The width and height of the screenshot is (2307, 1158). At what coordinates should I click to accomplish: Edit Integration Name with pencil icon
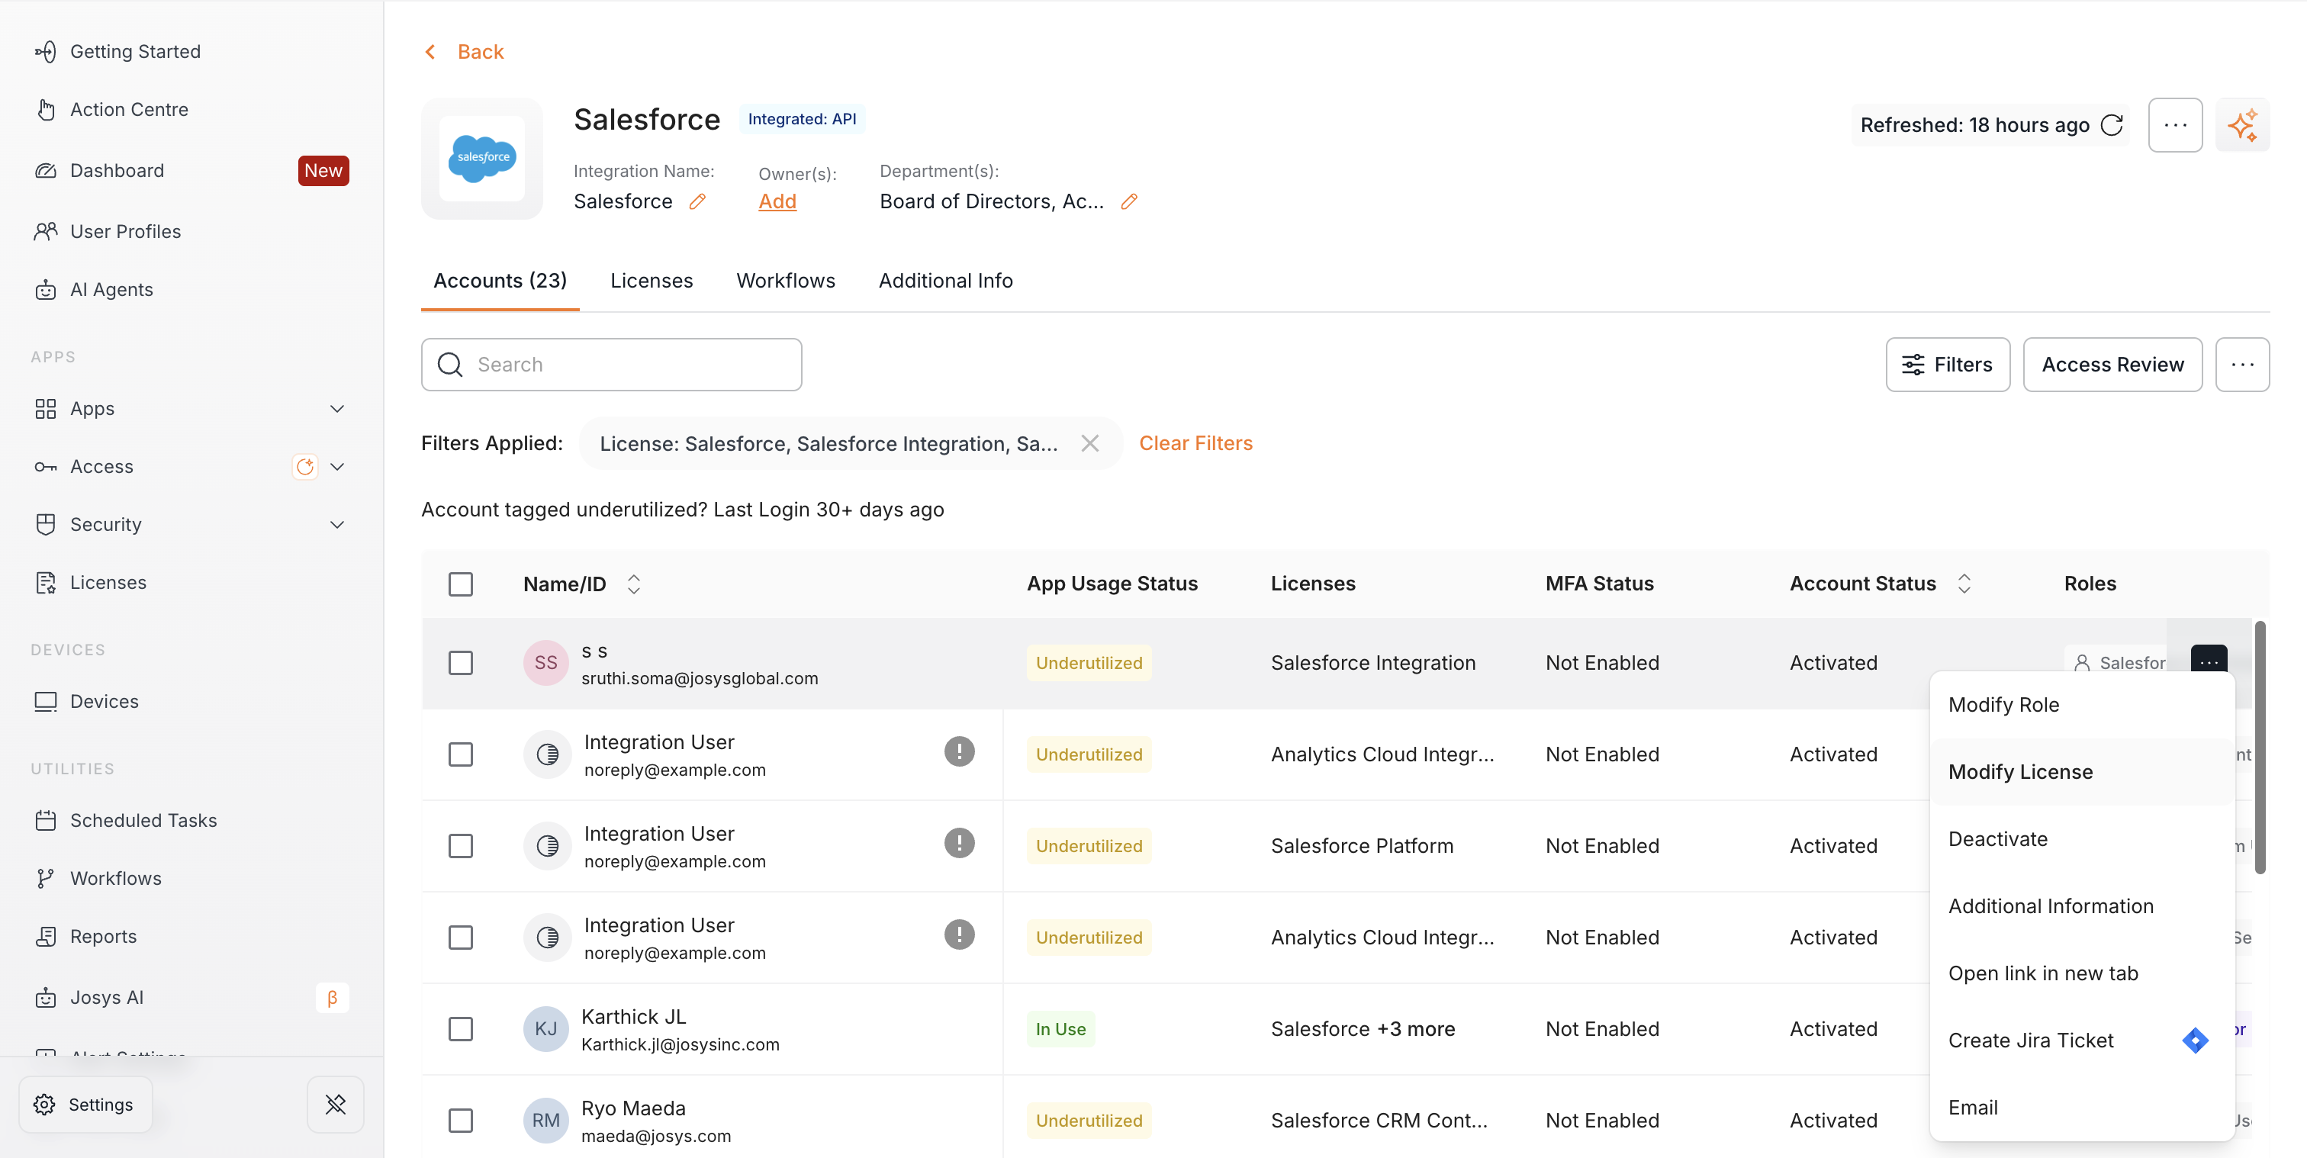[697, 201]
